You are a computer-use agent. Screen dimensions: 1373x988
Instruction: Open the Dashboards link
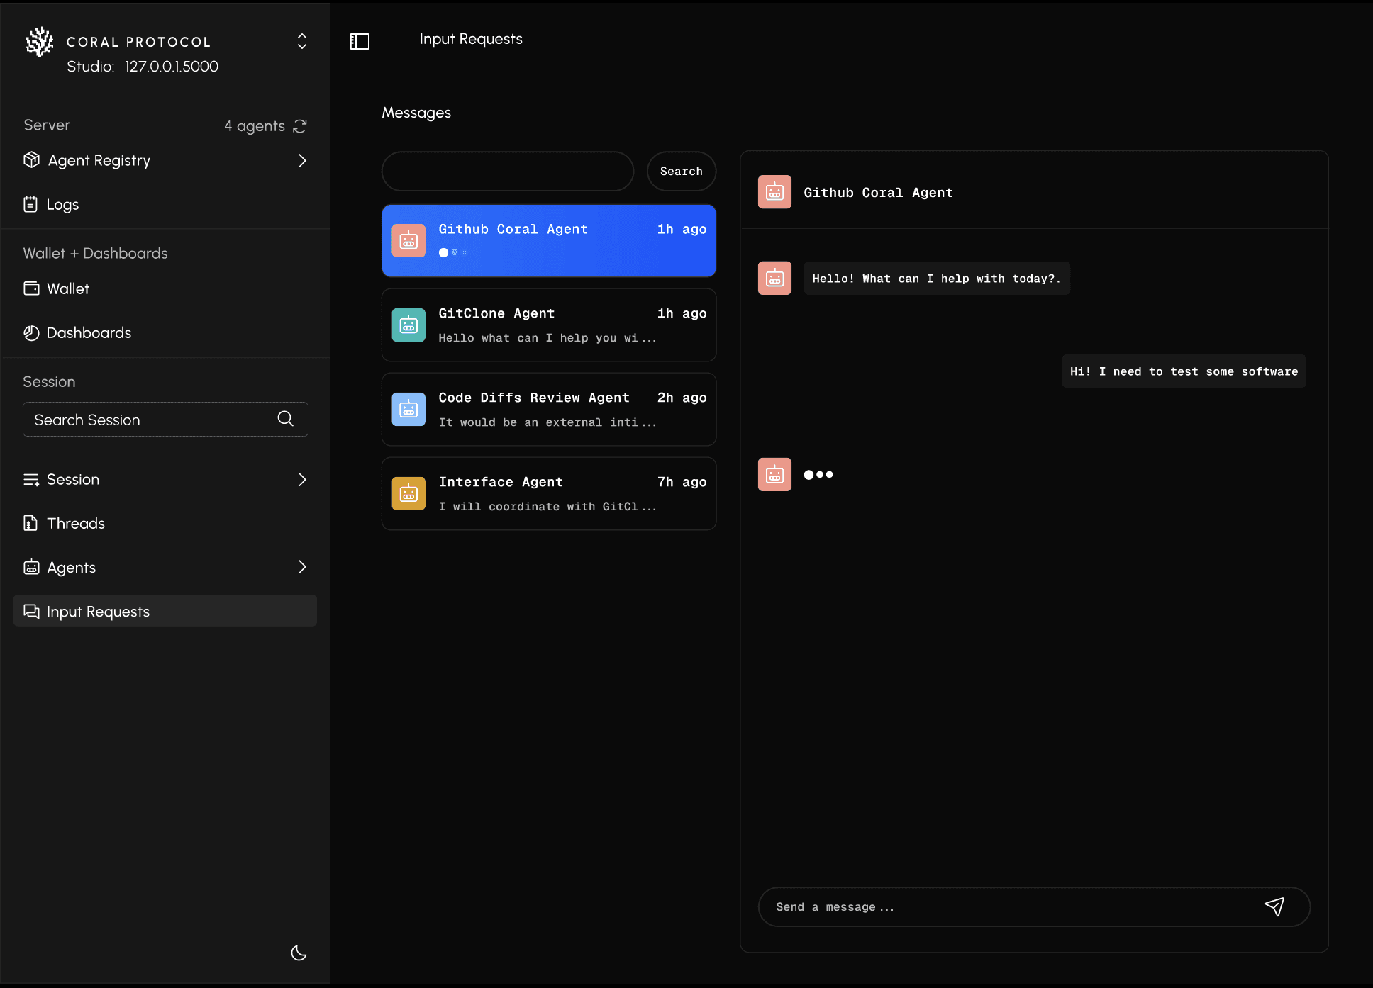click(x=89, y=333)
